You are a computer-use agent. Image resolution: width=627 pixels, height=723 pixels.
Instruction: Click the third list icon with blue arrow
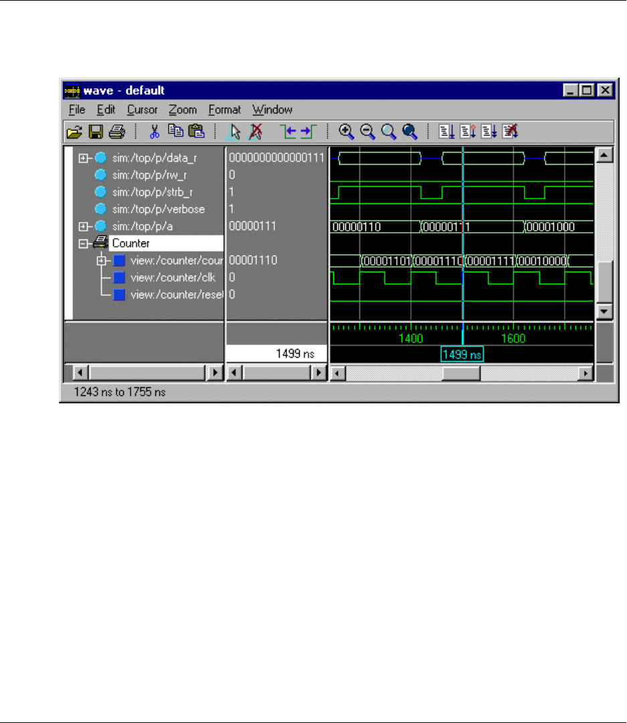489,132
